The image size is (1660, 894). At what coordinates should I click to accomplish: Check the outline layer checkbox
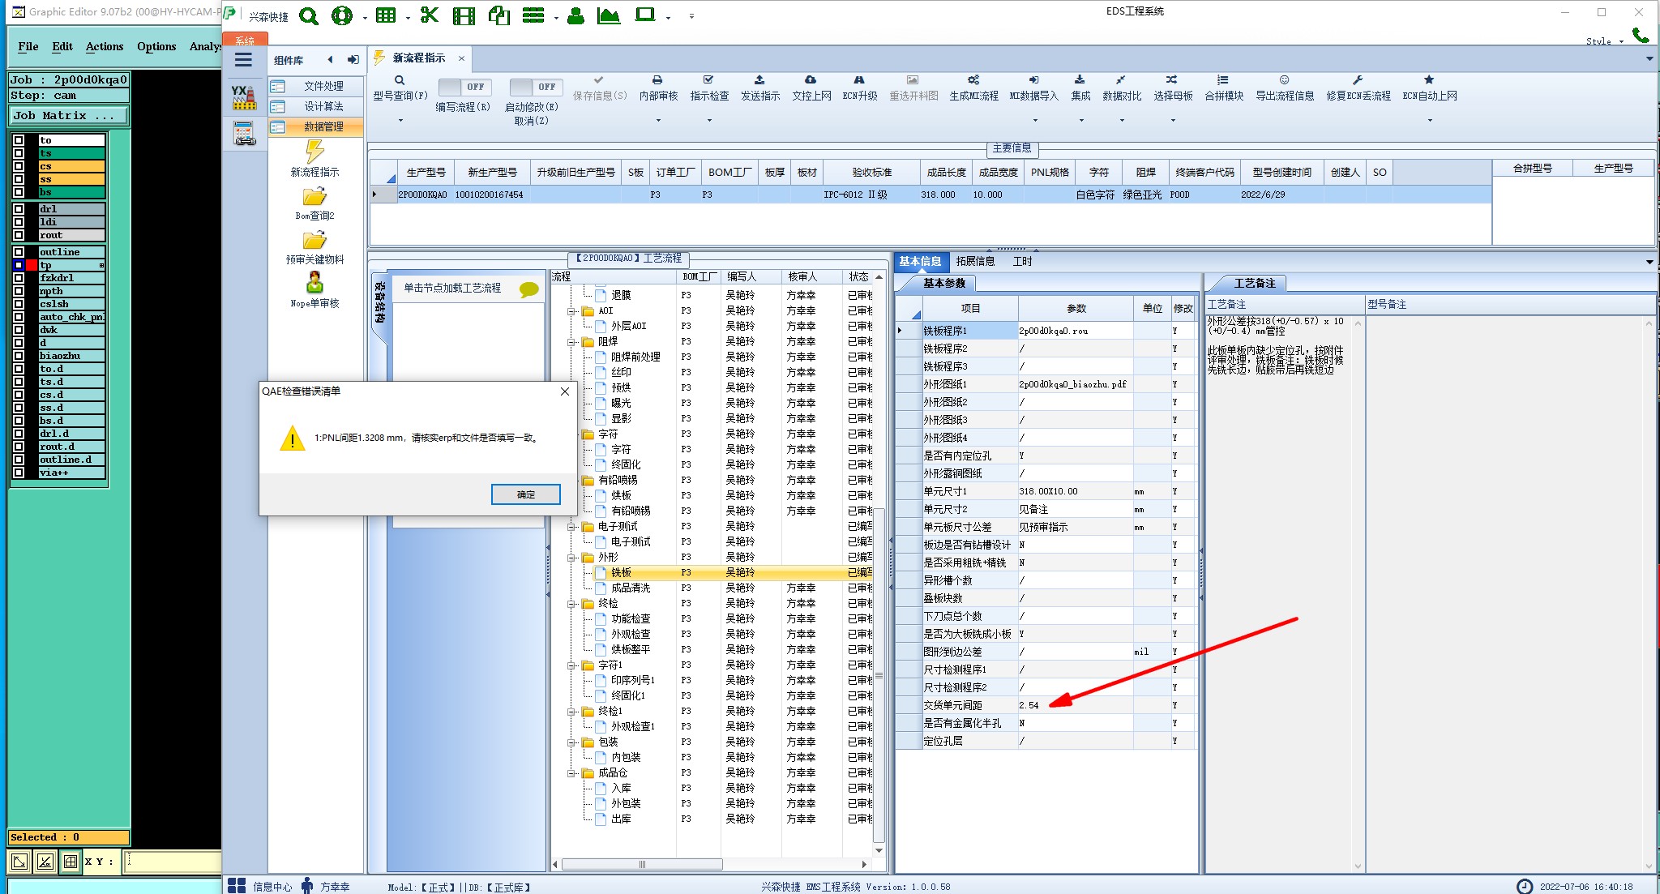pos(19,252)
